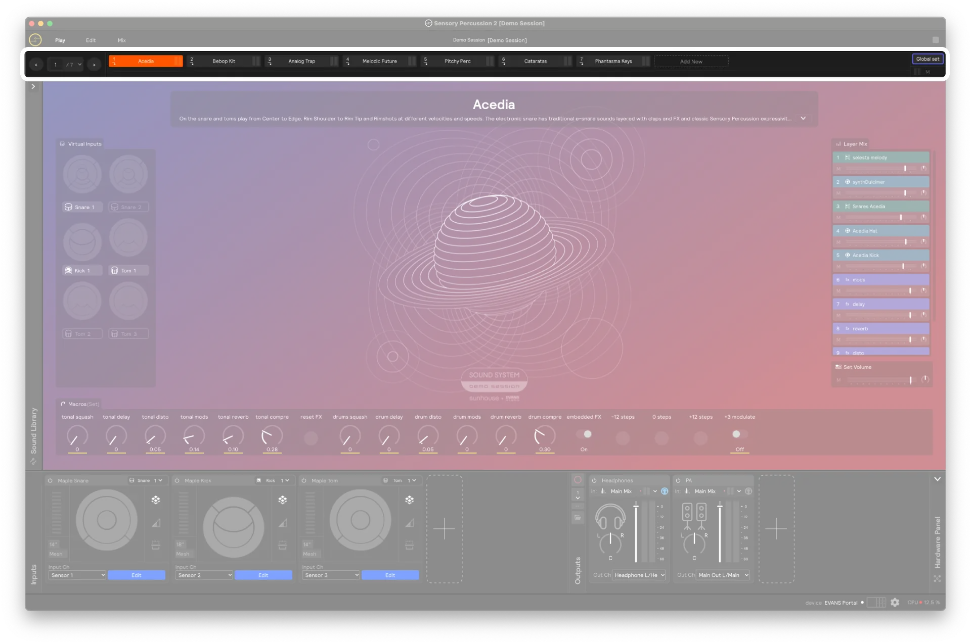Click the Sensory Percussion logo icon
Viewport: 971px width, 644px height.
pyautogui.click(x=35, y=40)
